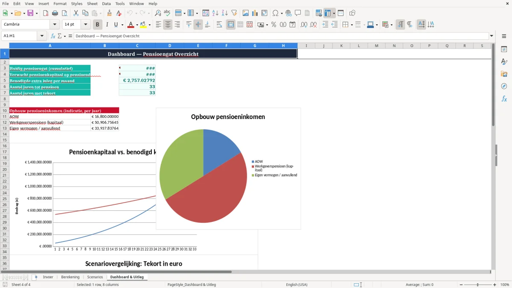Open the Data menu
Screen dimensions: 512x288
coord(106,3)
